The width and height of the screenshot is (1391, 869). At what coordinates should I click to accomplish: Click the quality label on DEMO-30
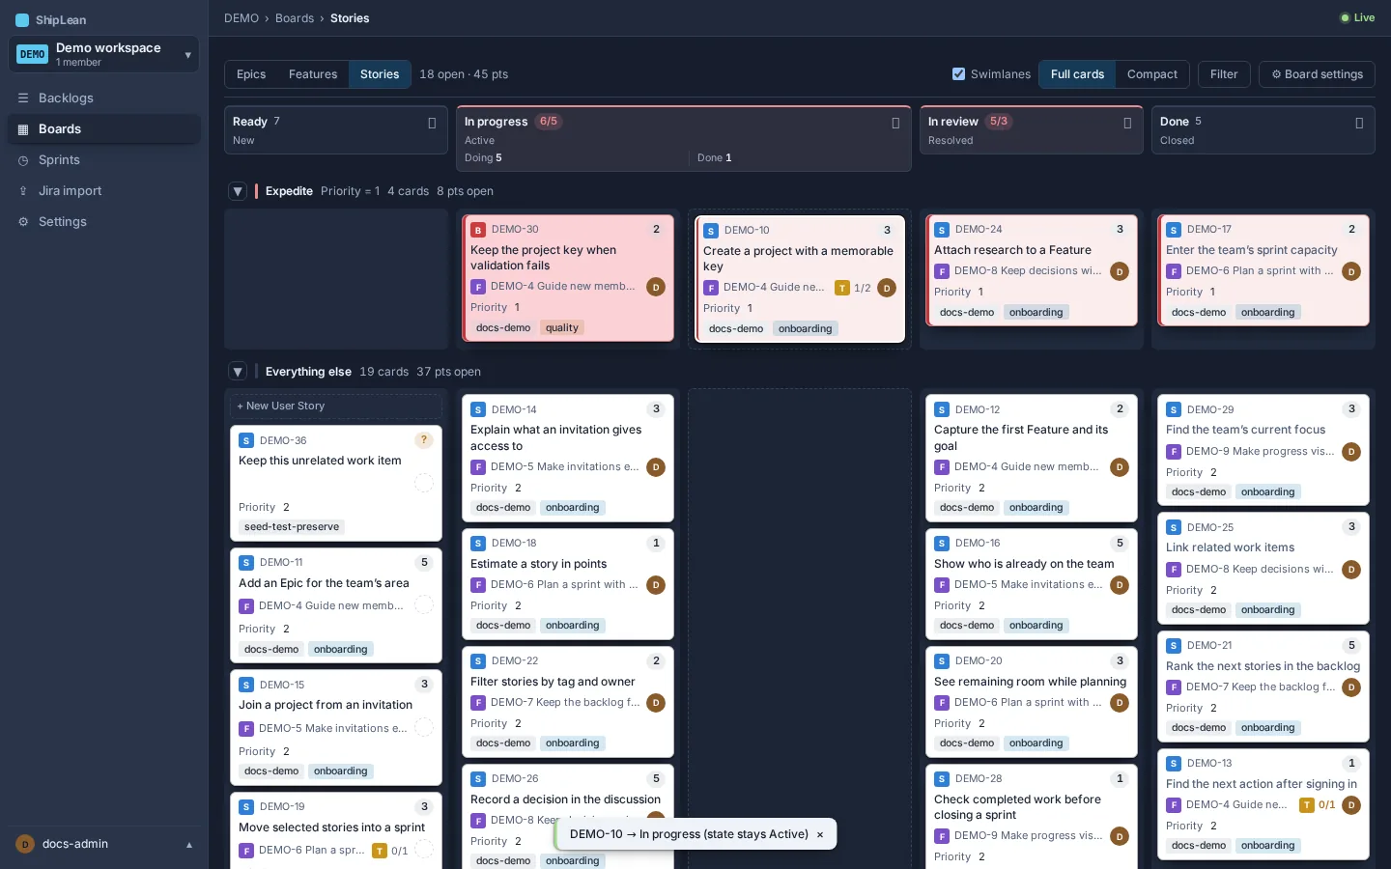[562, 328]
